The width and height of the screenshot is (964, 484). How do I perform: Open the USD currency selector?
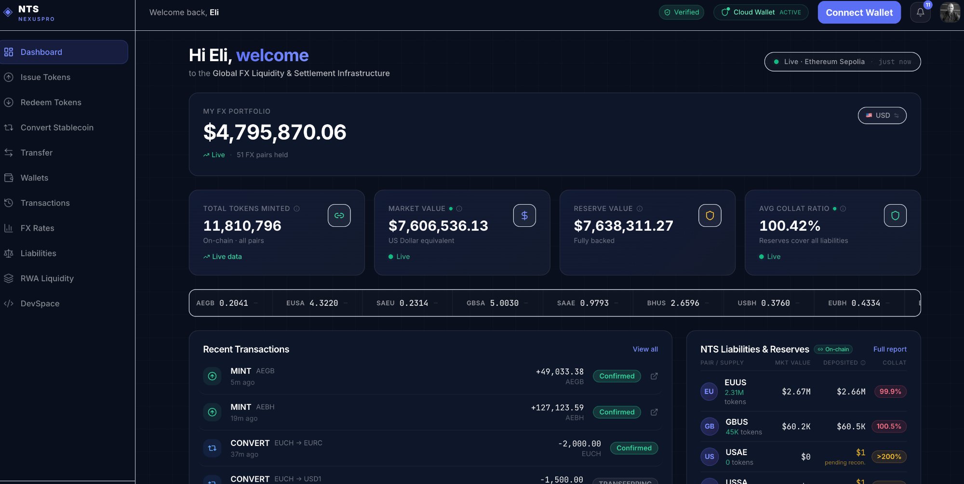882,115
